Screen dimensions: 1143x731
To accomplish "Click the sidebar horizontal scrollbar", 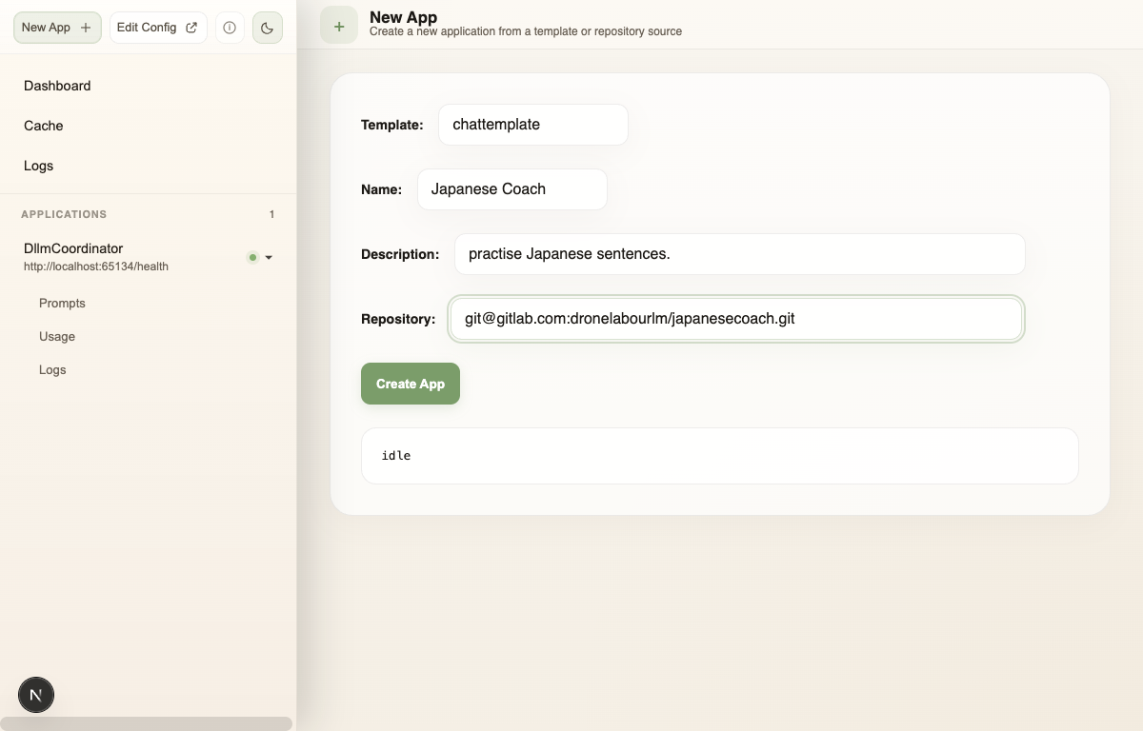I will click(x=146, y=723).
